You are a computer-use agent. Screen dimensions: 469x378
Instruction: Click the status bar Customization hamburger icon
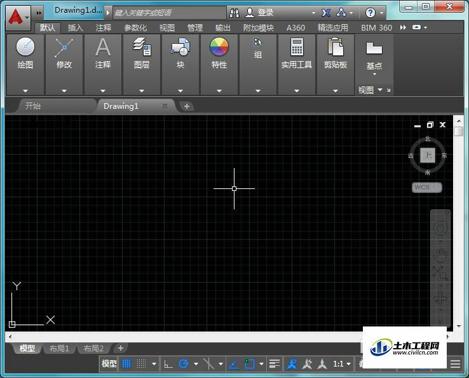(x=455, y=364)
